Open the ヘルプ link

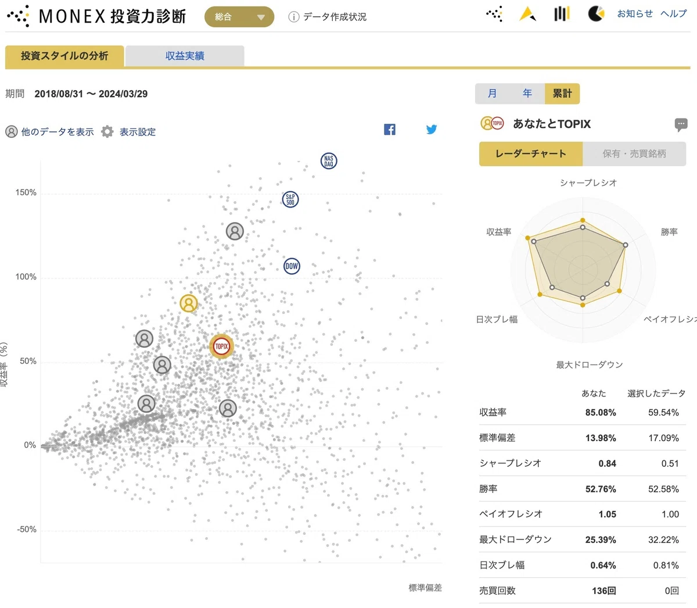674,13
